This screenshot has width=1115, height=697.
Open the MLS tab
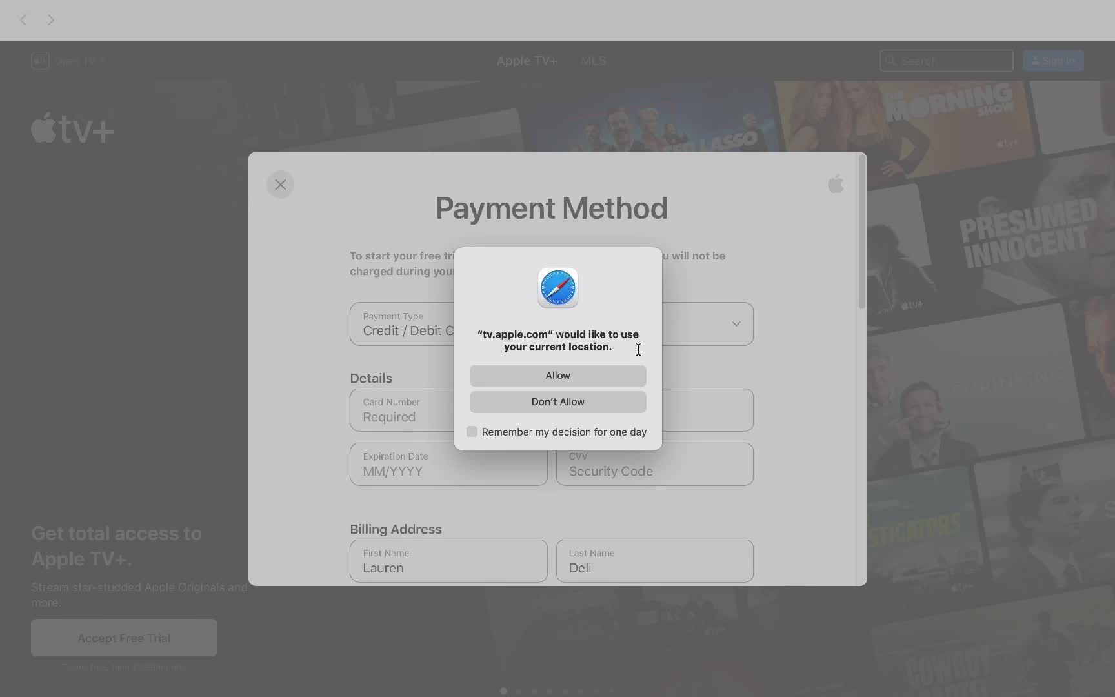coord(593,61)
